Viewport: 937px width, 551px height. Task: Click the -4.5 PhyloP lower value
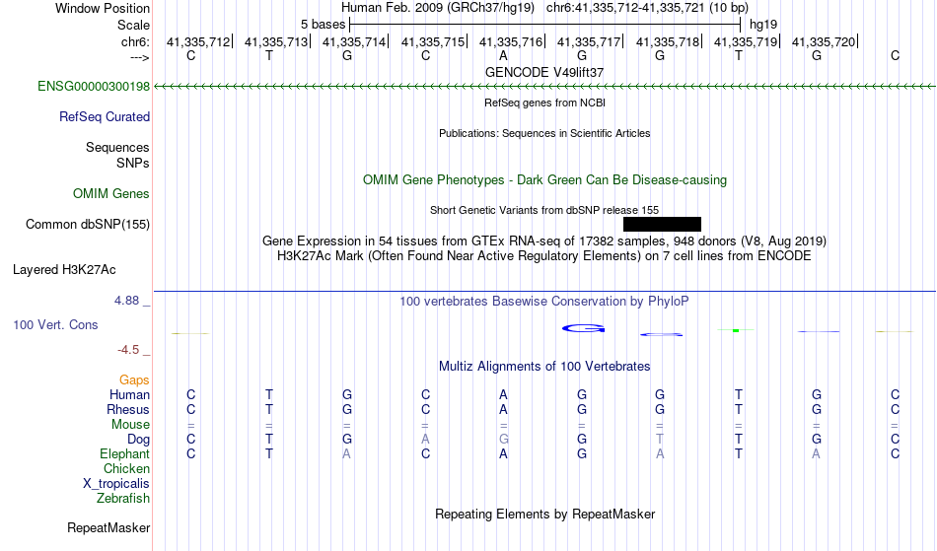[128, 350]
